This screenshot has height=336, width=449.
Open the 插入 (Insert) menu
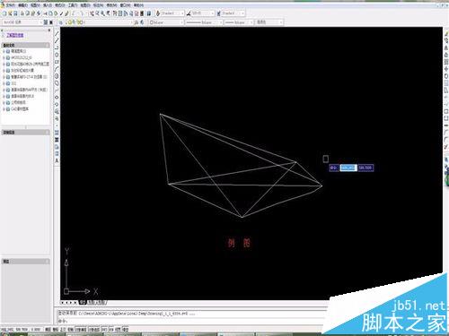48,5
